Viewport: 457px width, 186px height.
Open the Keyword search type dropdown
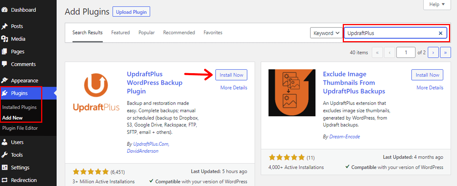326,33
